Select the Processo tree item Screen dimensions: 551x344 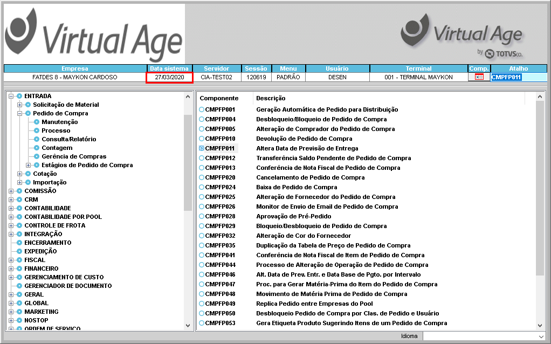(56, 130)
